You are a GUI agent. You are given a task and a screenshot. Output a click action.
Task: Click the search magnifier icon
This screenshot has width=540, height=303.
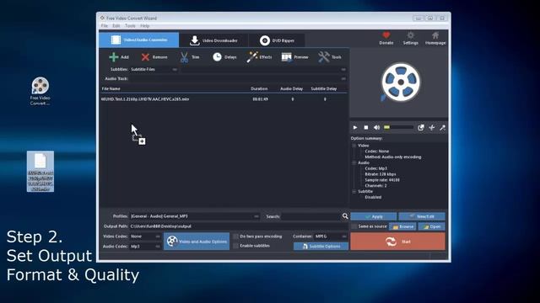pos(345,215)
